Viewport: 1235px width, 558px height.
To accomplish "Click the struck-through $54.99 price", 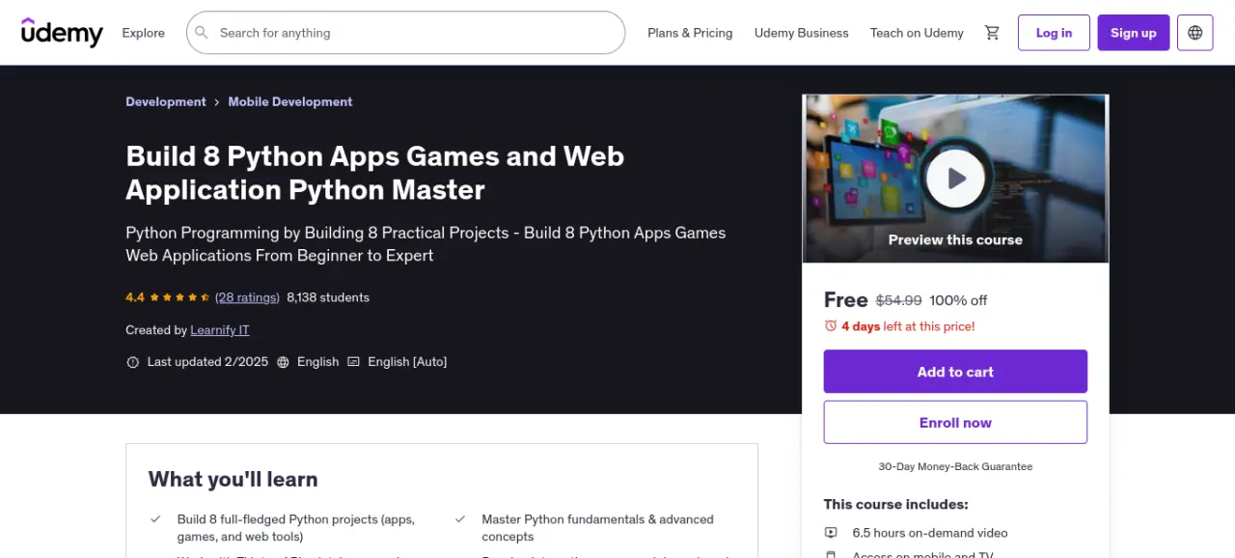I will tap(899, 300).
